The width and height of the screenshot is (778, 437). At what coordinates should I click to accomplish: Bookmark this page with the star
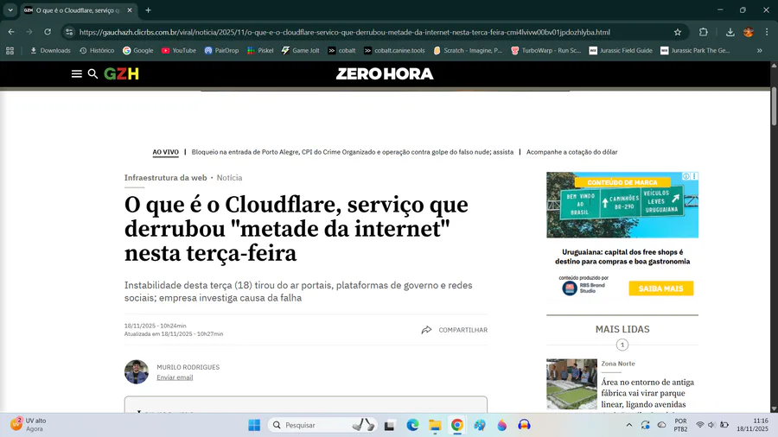(677, 32)
